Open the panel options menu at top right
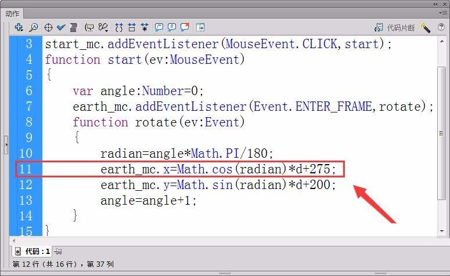The image size is (450, 276). tap(442, 13)
